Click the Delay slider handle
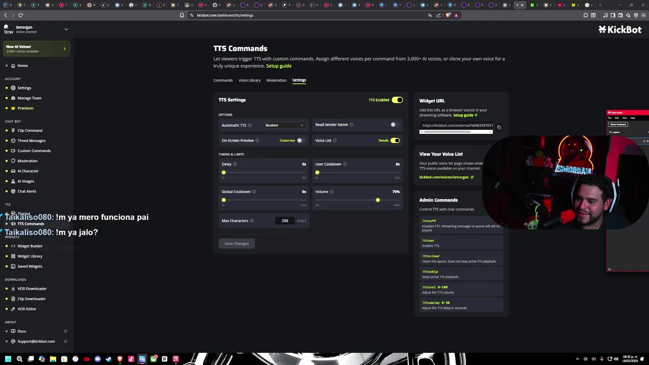Screen dimensions: 649x365 [224, 173]
